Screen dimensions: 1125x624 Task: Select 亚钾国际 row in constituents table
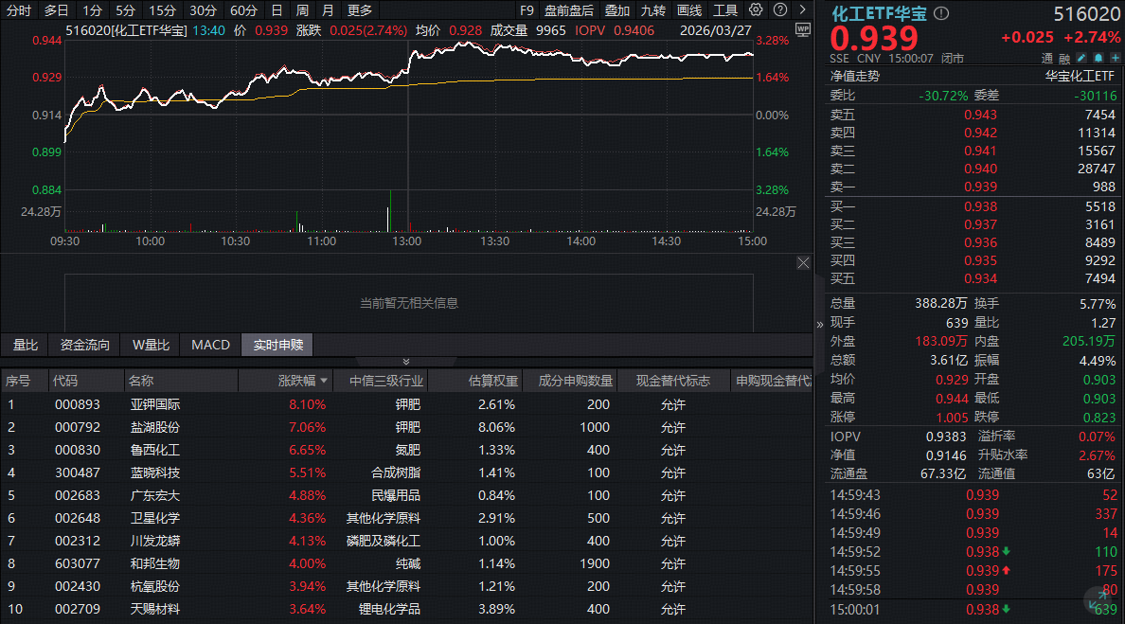tap(155, 404)
